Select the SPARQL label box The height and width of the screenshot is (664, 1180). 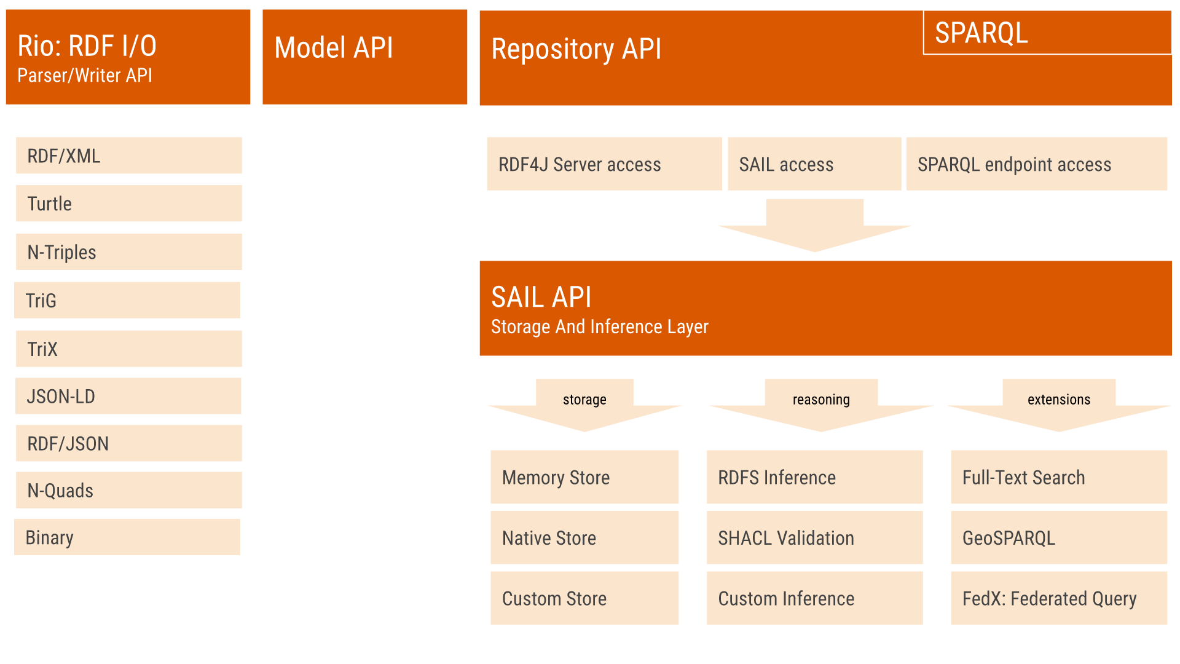point(1045,32)
